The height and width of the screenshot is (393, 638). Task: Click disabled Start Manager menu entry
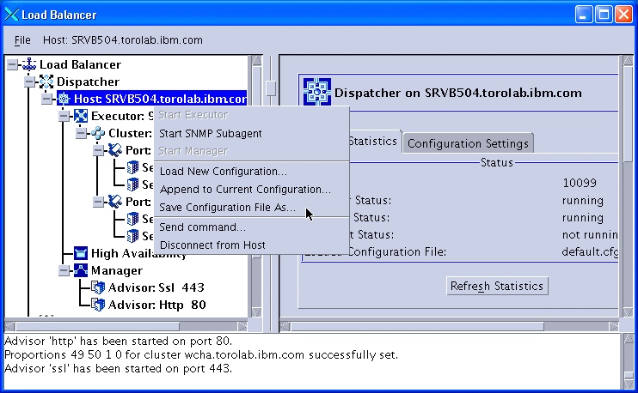pos(251,151)
